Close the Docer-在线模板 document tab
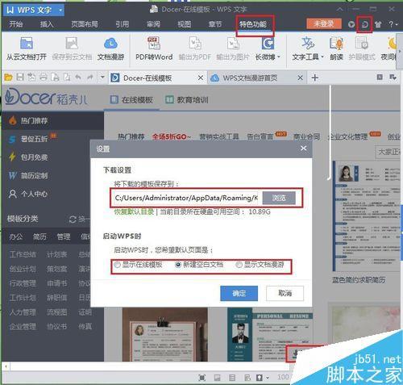 (201, 78)
